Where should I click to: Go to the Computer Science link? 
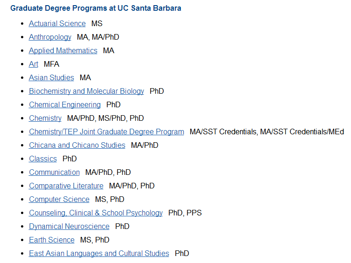coord(59,199)
